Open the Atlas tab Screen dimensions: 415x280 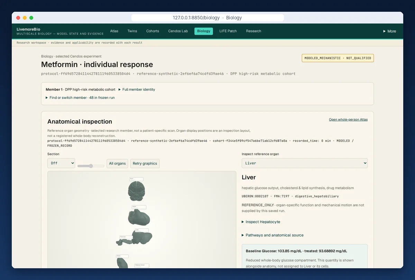pos(114,31)
